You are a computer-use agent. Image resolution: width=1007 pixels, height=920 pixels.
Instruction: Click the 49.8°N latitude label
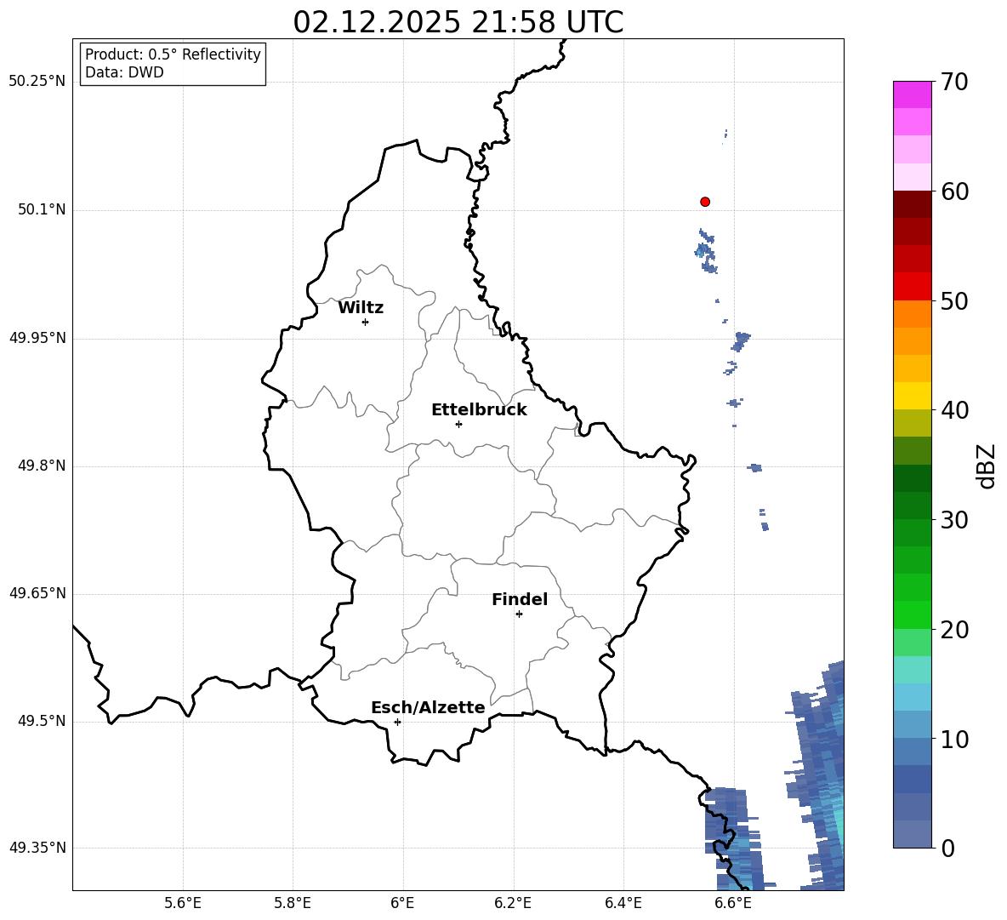(x=42, y=466)
